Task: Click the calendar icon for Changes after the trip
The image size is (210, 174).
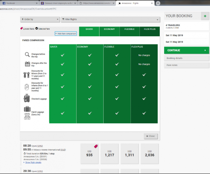Action: tap(28, 64)
